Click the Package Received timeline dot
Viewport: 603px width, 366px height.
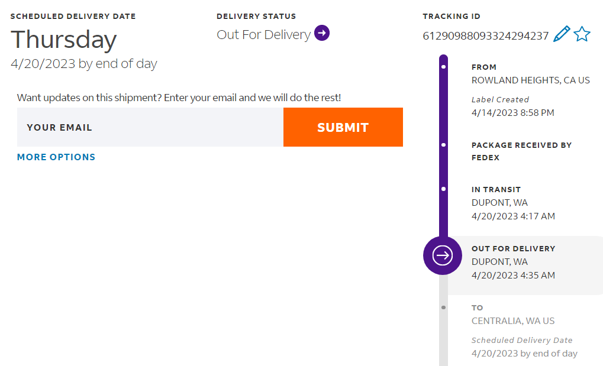pos(443,145)
